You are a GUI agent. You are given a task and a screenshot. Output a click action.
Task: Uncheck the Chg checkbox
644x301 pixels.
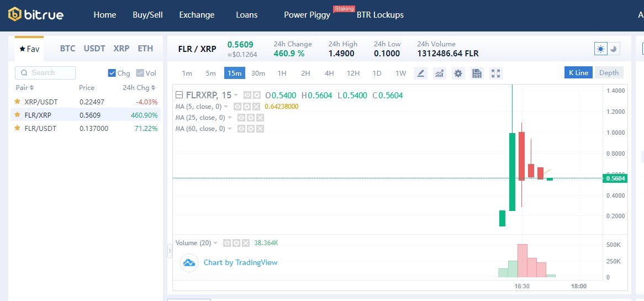tap(112, 73)
